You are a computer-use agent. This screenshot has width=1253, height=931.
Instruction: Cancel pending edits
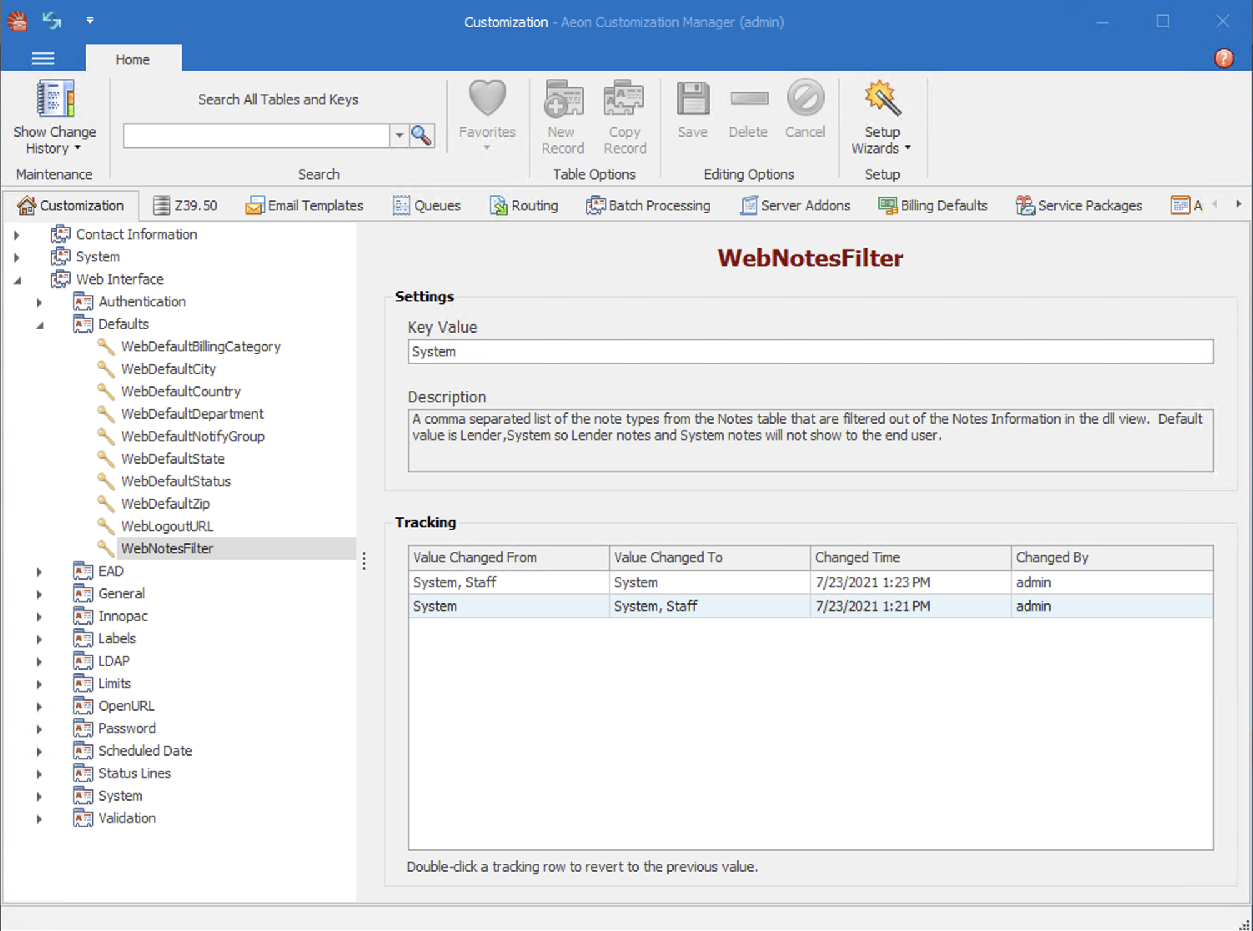coord(805,100)
